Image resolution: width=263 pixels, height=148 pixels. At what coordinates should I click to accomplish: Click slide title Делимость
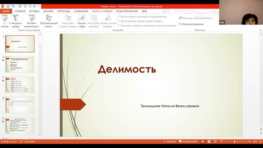coord(127,69)
